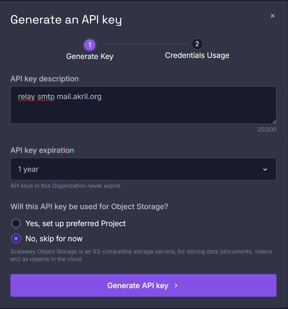Click the description box resize handle
Screen dimensions: 288x309
tap(274, 122)
